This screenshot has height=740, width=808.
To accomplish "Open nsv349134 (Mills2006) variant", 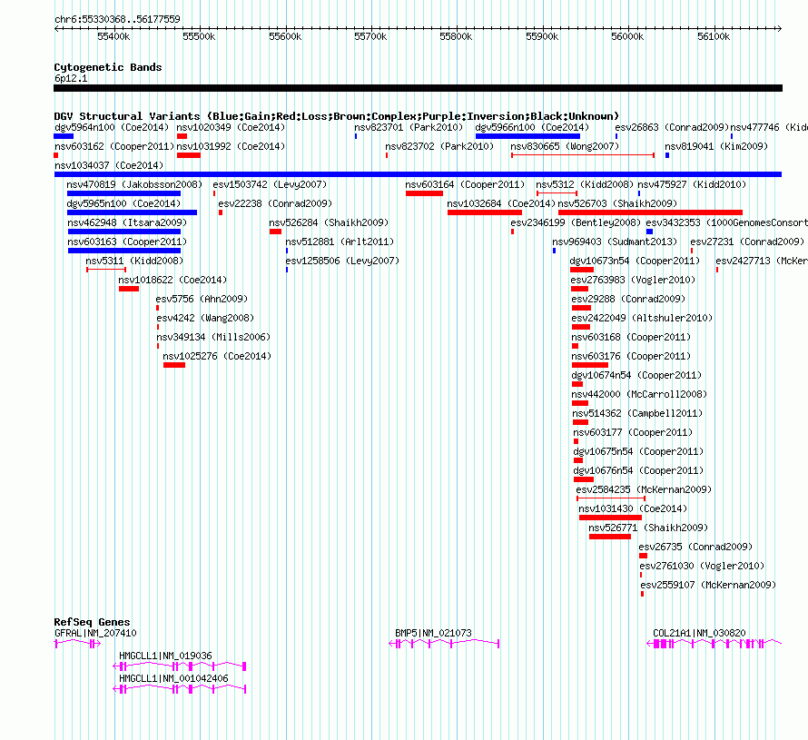I will [213, 337].
